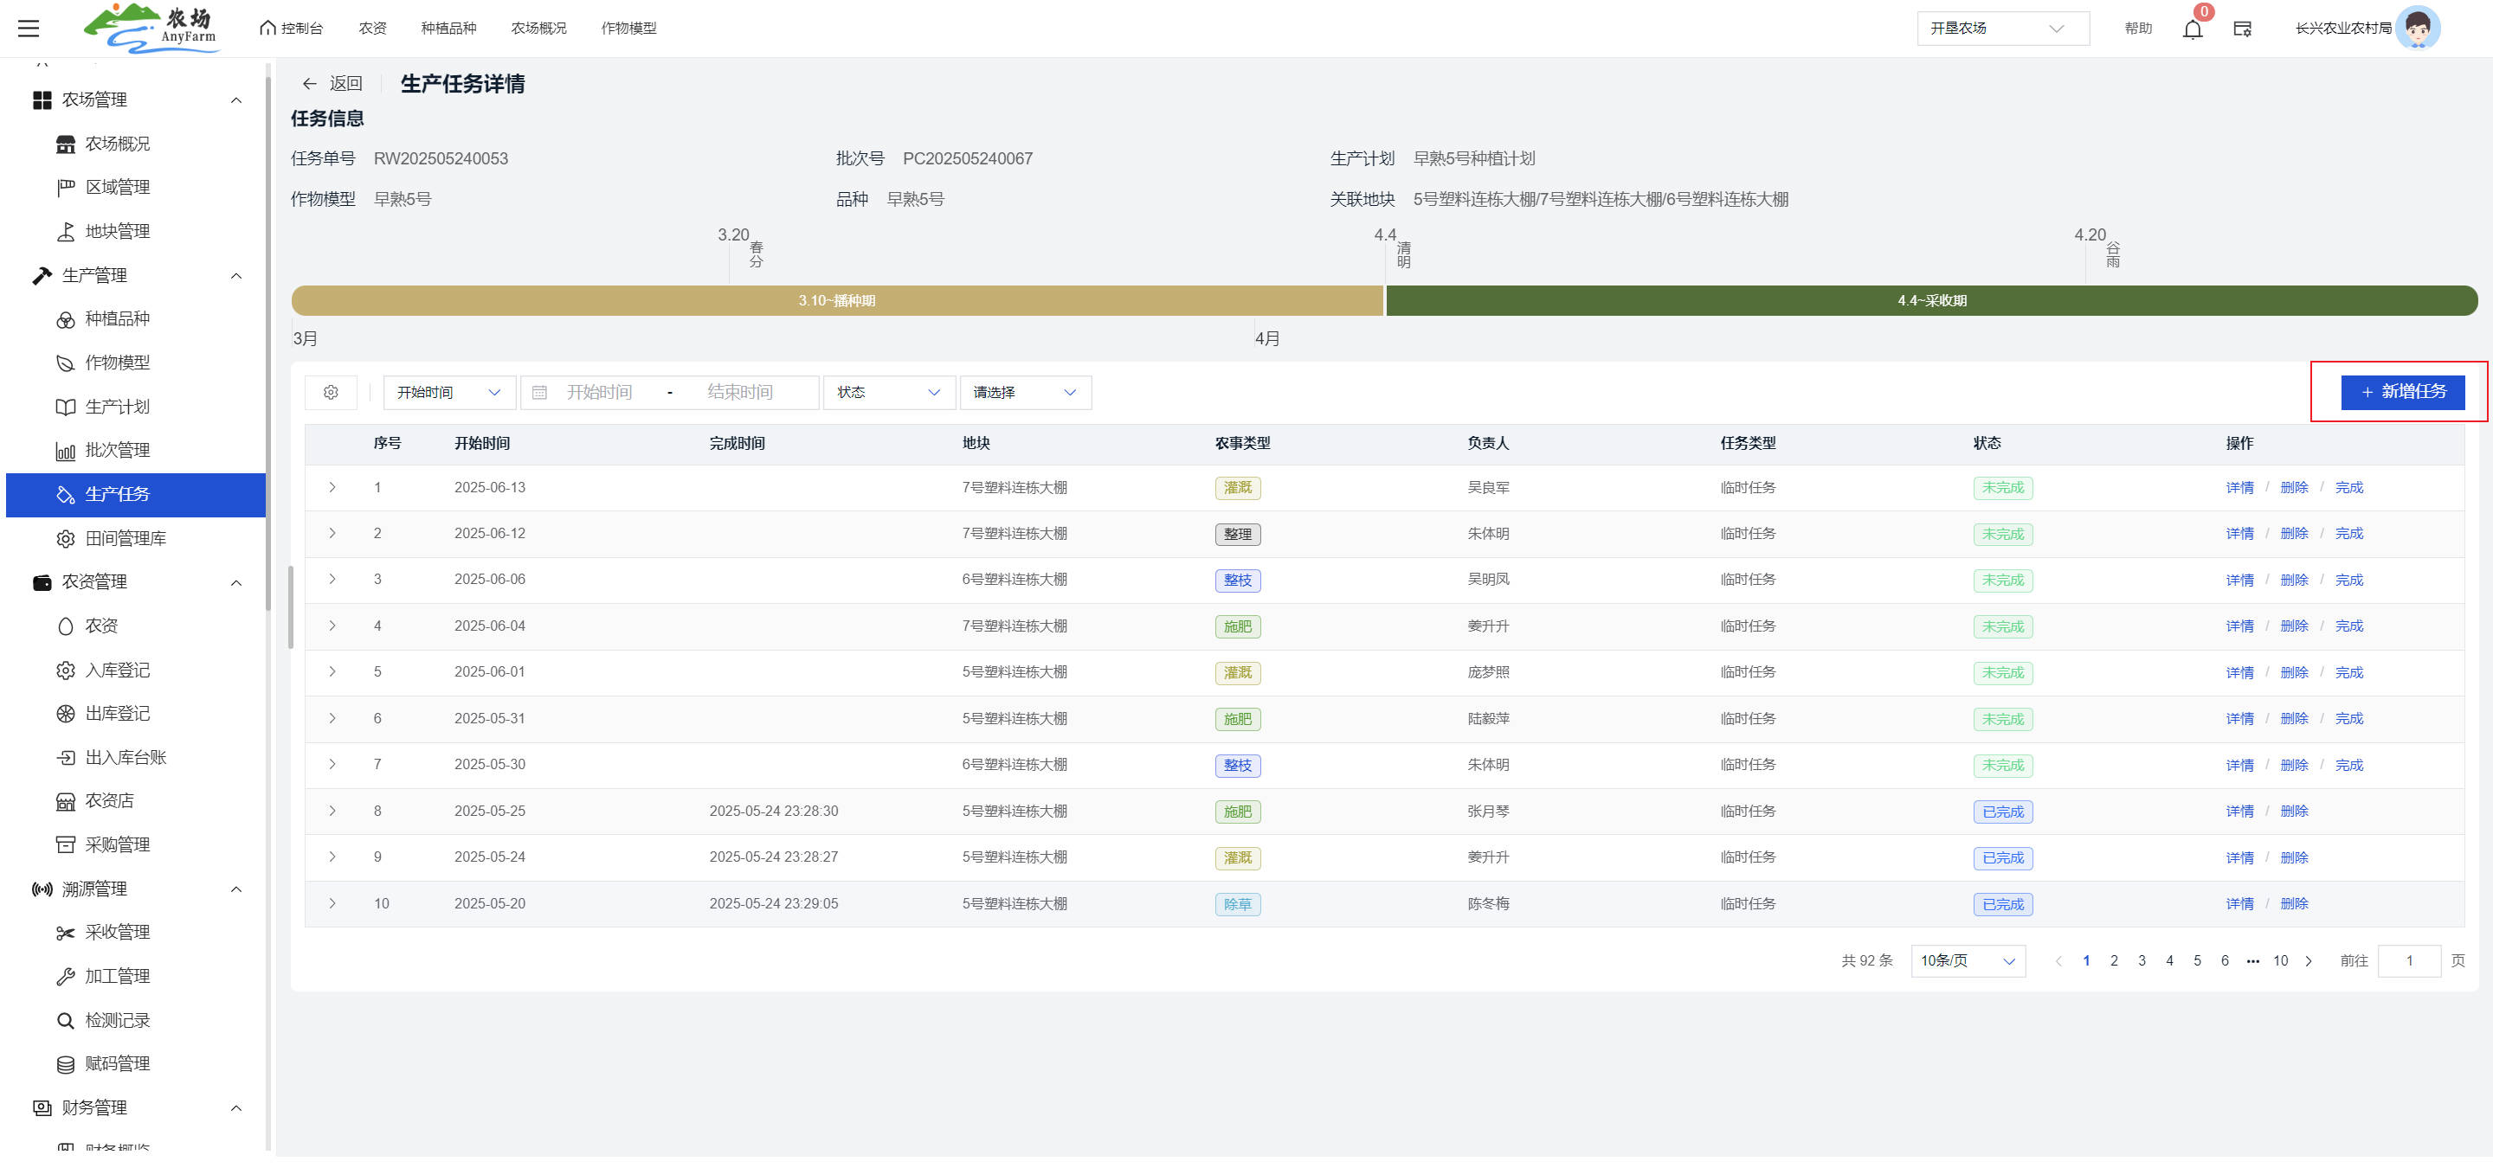Open the 状态 filter dropdown

click(x=888, y=393)
